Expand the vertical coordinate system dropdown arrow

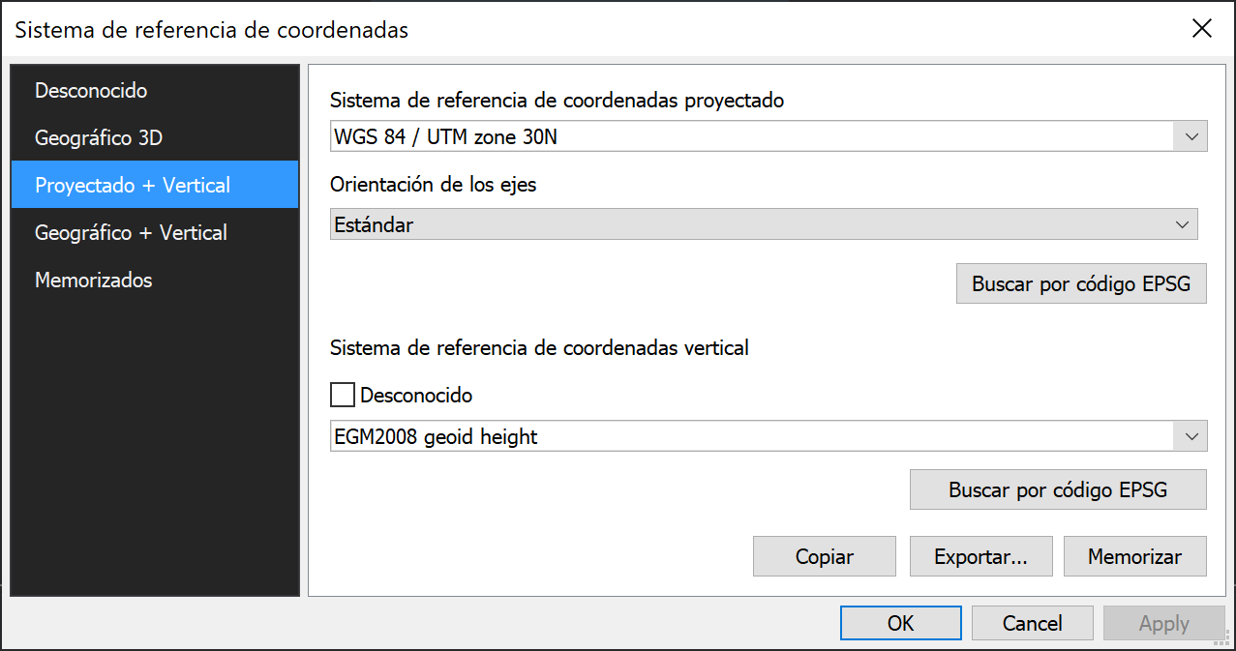point(1191,436)
